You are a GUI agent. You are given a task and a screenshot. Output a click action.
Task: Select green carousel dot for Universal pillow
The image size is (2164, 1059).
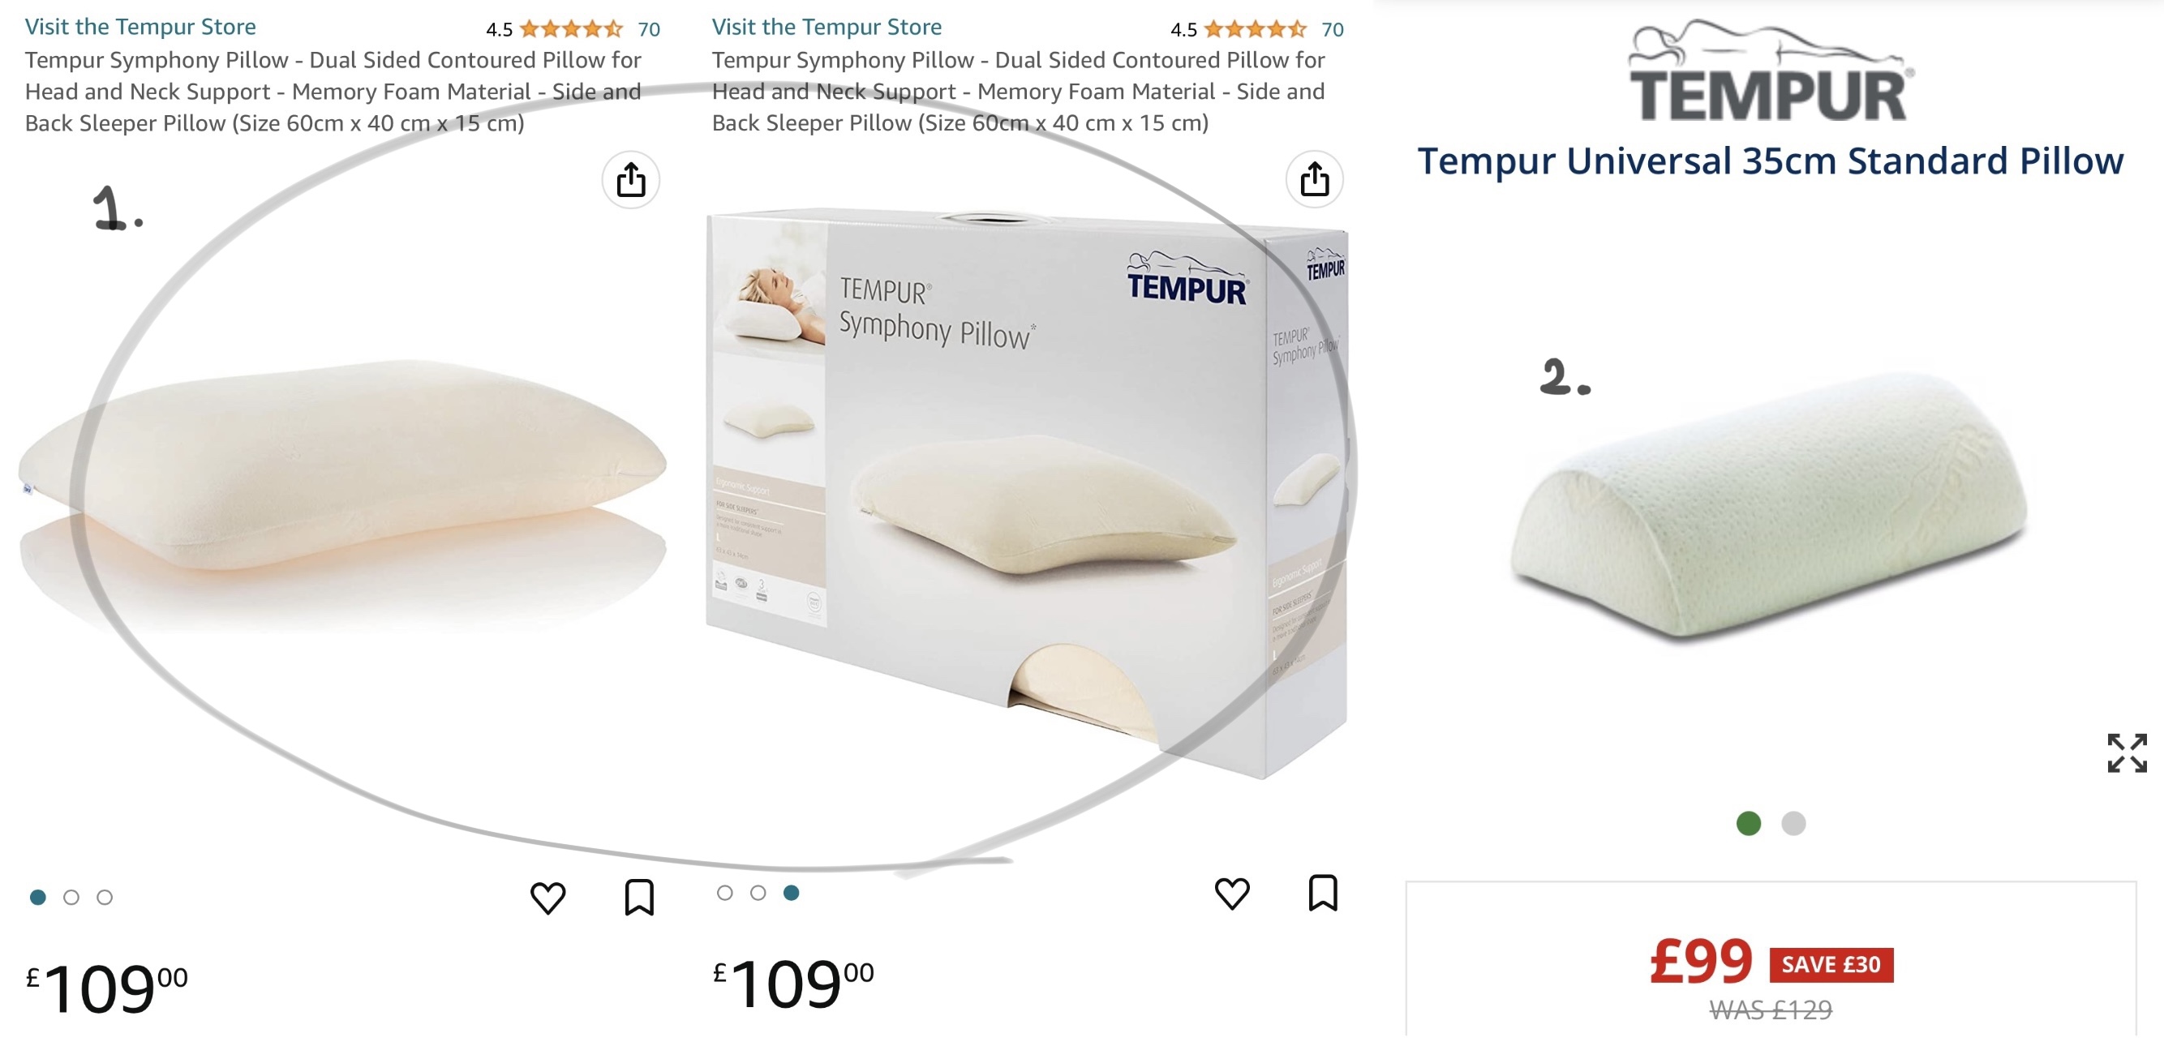[x=1748, y=823]
